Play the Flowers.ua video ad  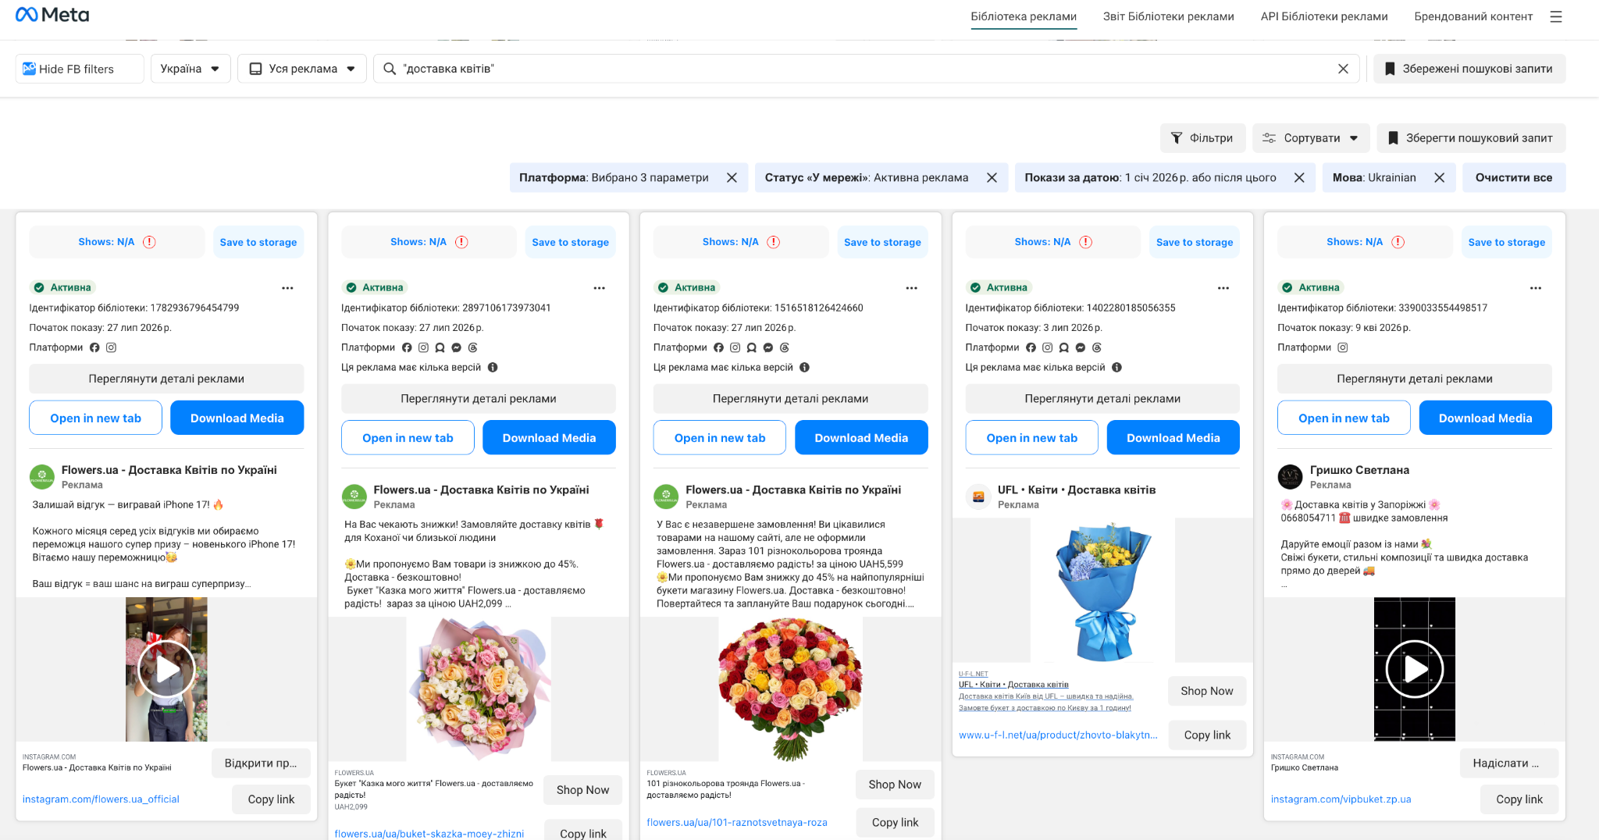(x=166, y=669)
